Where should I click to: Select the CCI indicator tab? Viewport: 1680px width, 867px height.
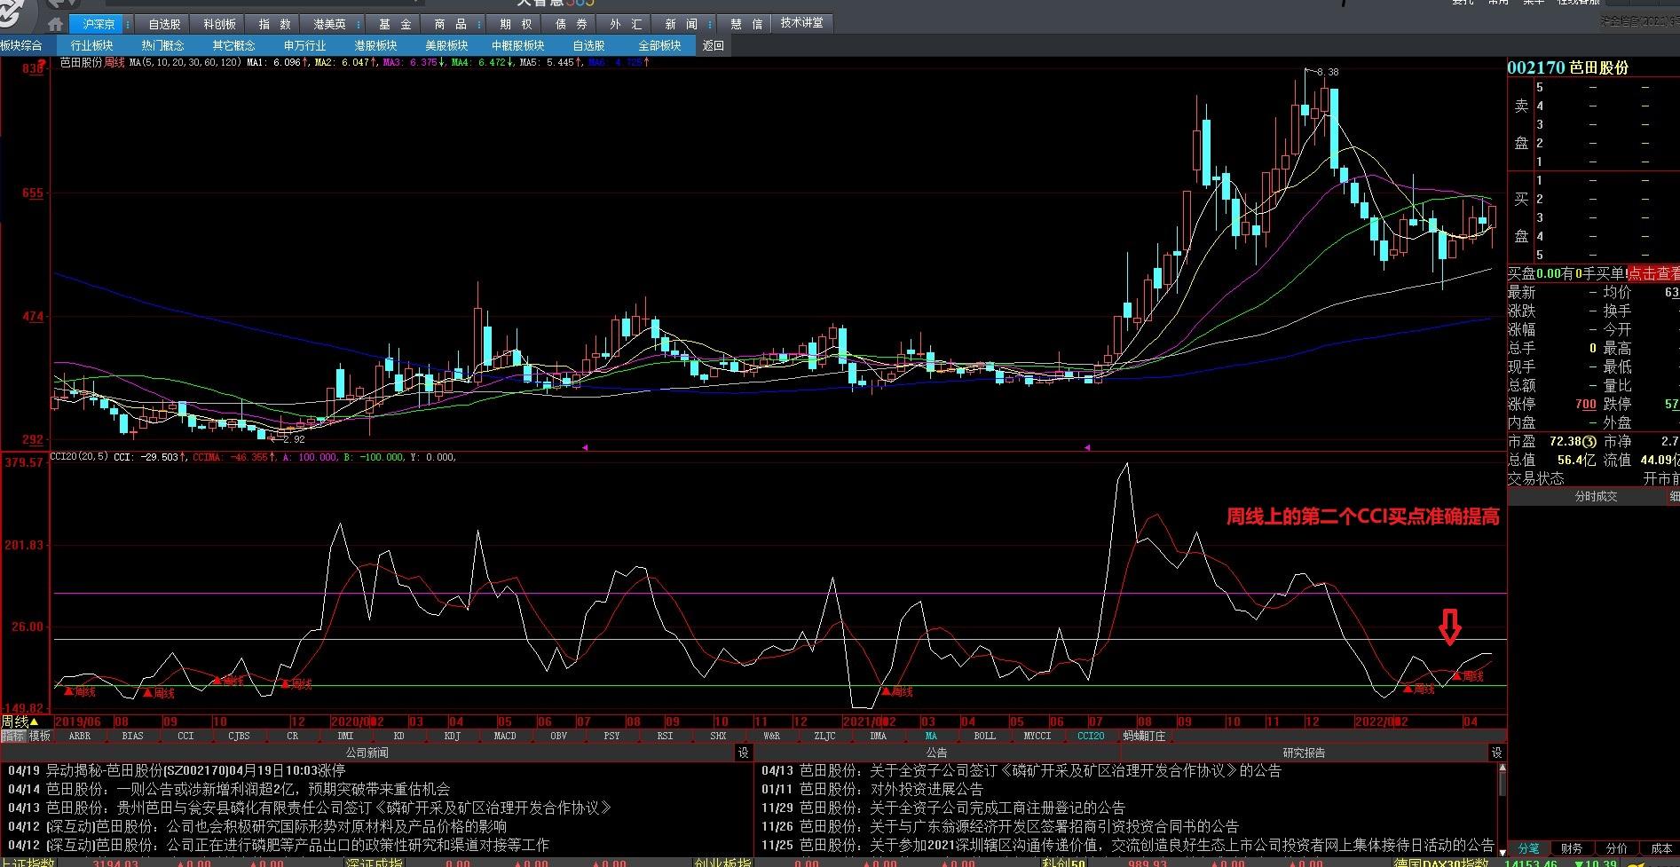coord(185,736)
